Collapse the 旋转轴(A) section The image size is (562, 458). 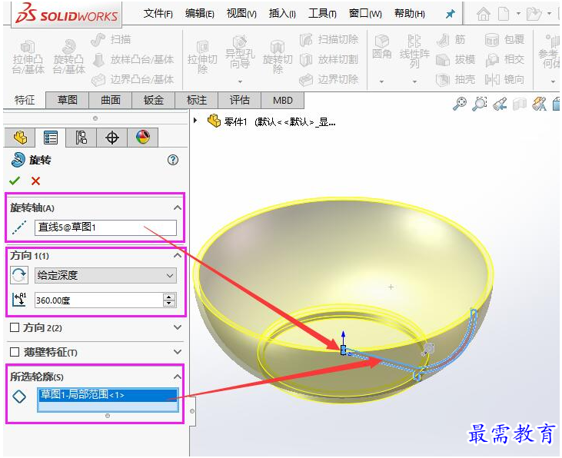pos(178,207)
